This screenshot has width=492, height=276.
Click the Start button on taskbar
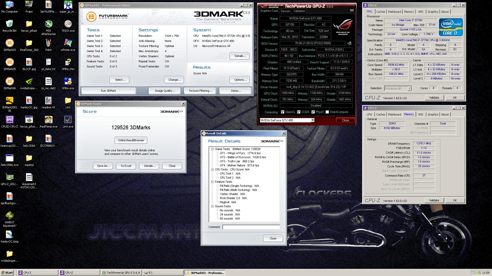(x=7, y=273)
